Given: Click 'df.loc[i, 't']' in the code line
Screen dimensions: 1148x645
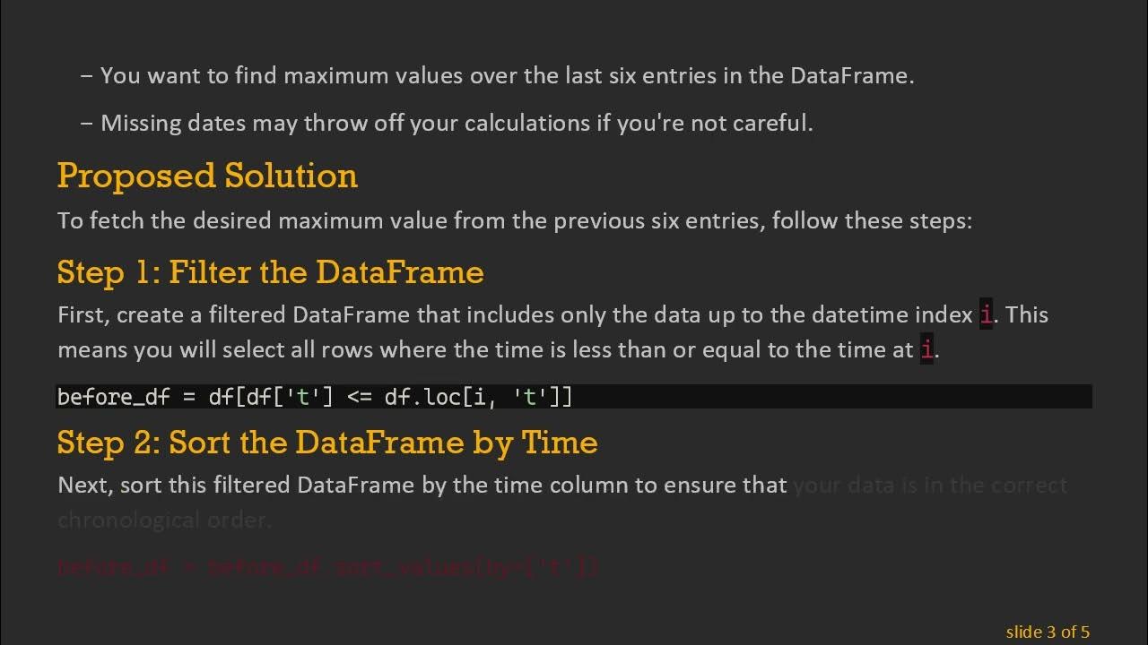Looking at the screenshot, I should click(477, 397).
